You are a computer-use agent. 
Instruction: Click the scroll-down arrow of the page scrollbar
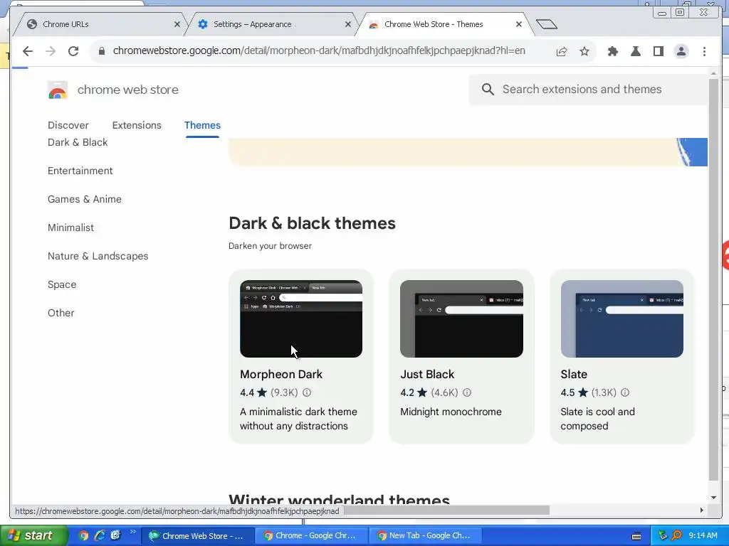tap(713, 498)
